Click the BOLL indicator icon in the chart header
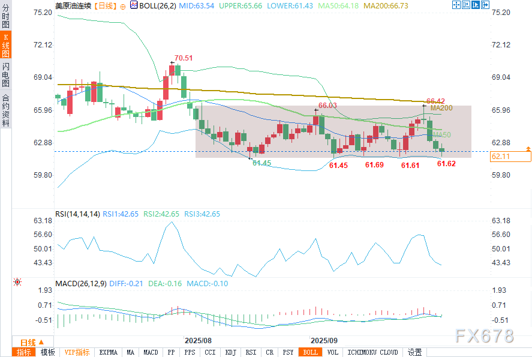 point(134,5)
